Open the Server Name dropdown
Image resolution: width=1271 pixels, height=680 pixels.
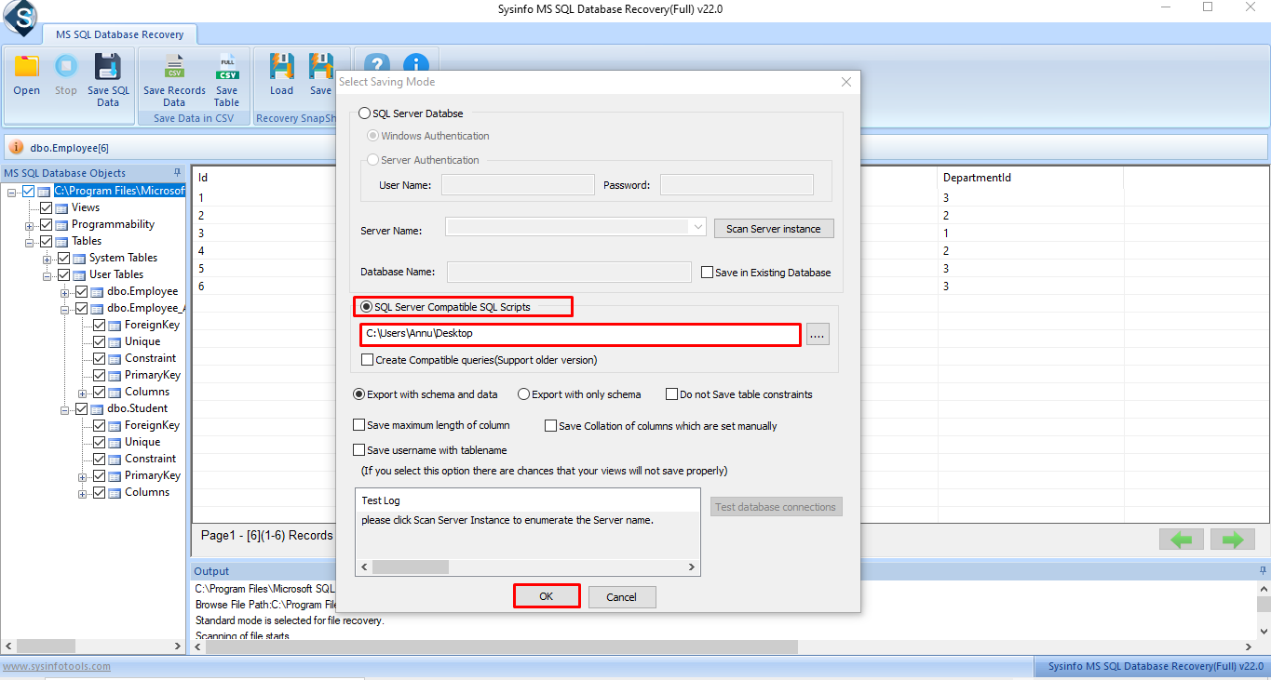698,226
